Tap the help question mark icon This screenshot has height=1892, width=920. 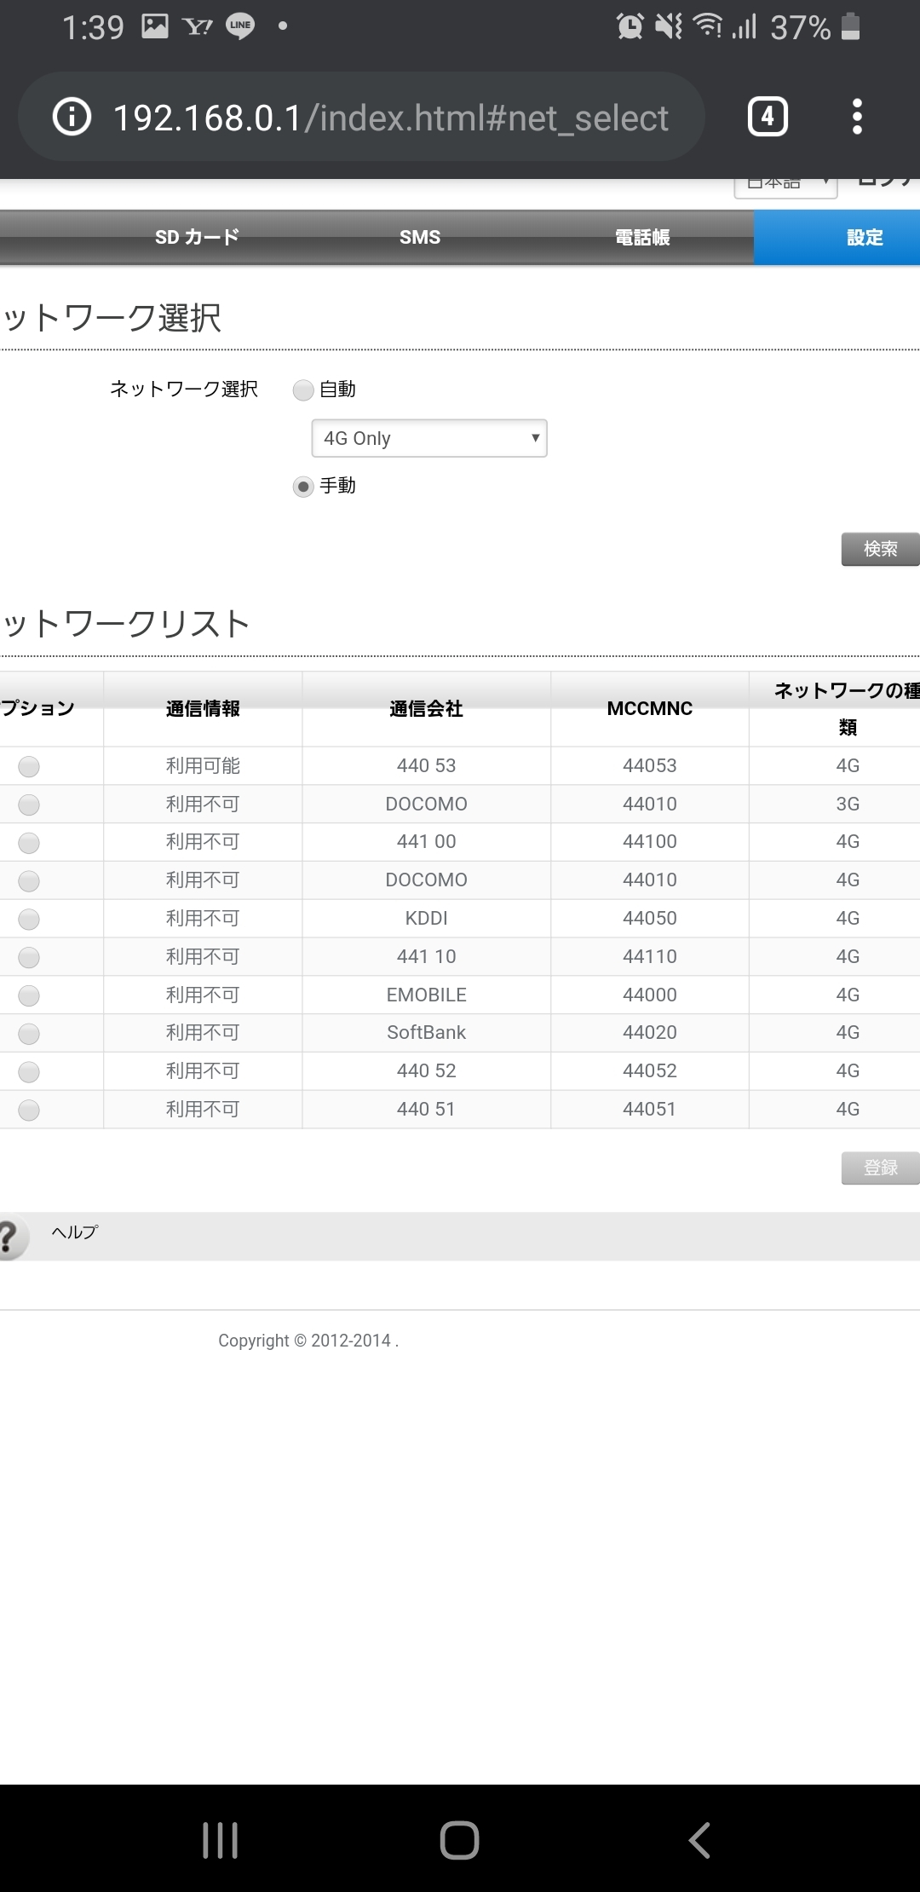10,1236
